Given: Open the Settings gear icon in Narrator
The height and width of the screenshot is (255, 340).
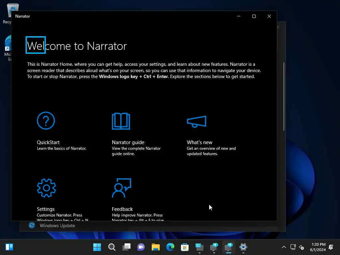Looking at the screenshot, I should point(46,188).
